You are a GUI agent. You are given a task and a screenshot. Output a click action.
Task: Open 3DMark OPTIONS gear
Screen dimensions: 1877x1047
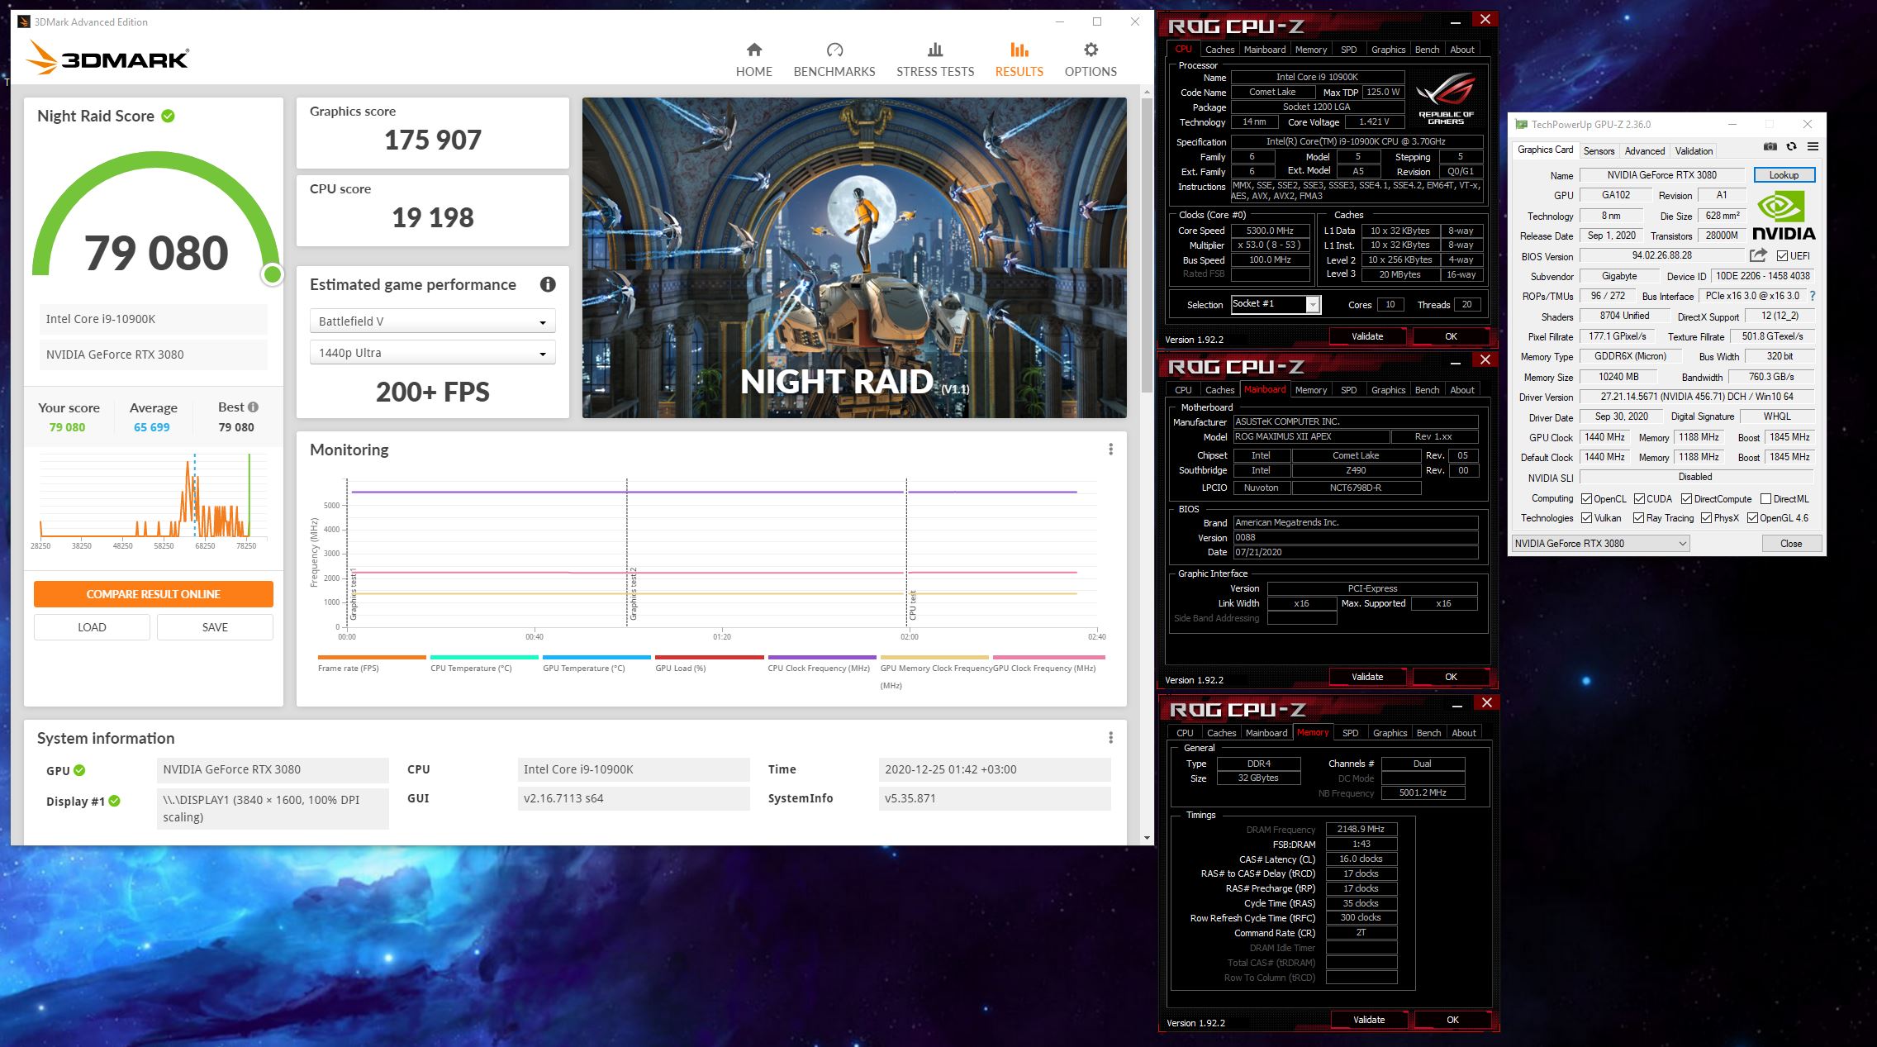click(x=1091, y=60)
